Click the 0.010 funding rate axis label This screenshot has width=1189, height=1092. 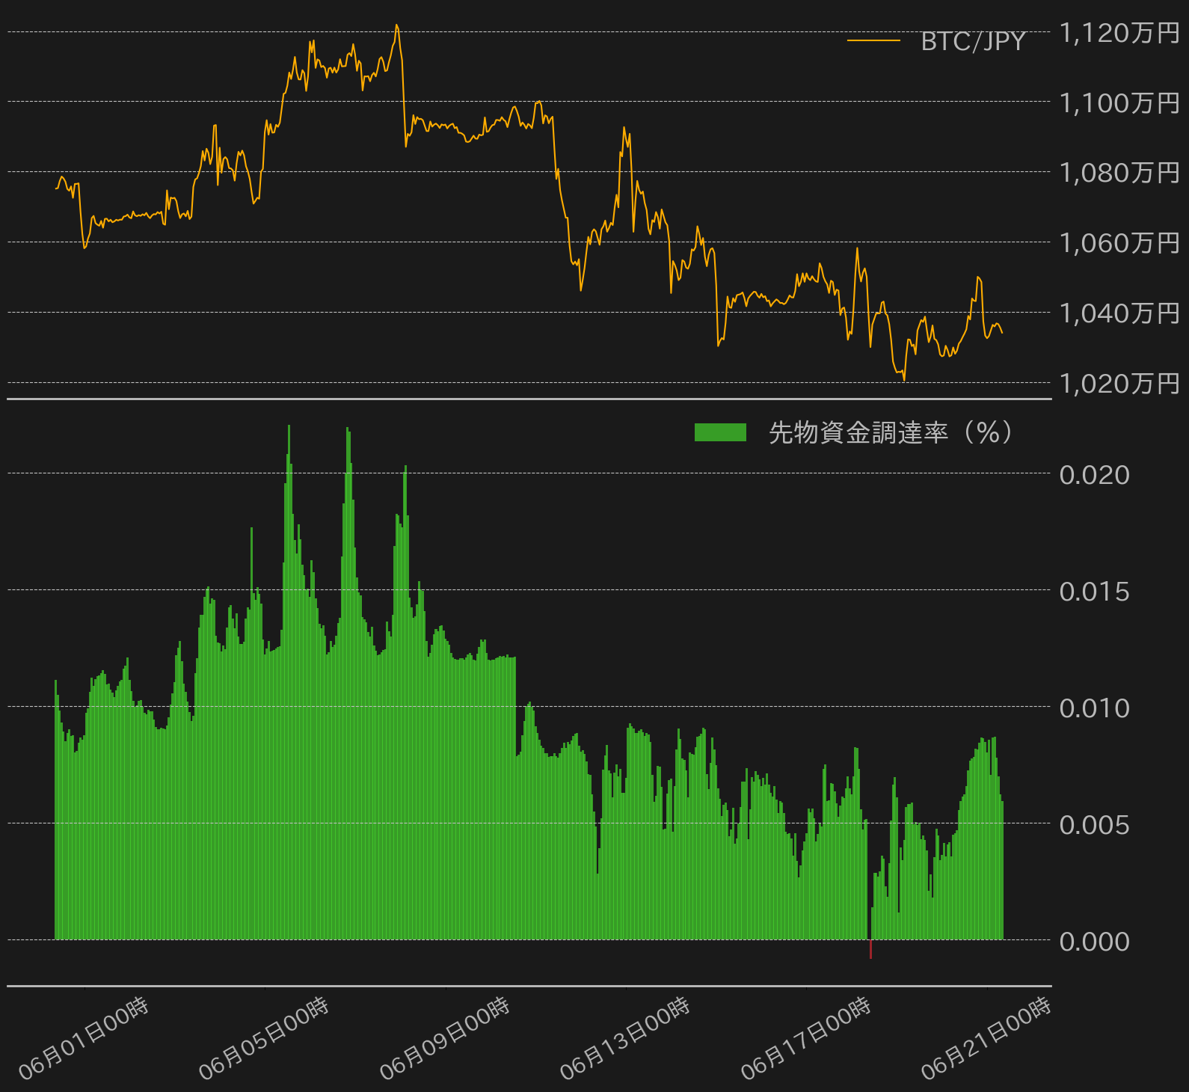coord(1095,708)
